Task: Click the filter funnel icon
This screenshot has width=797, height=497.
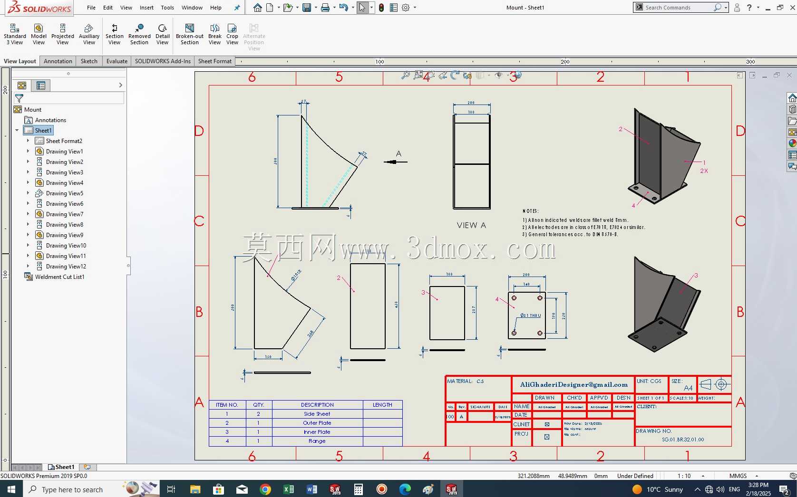Action: [x=19, y=98]
